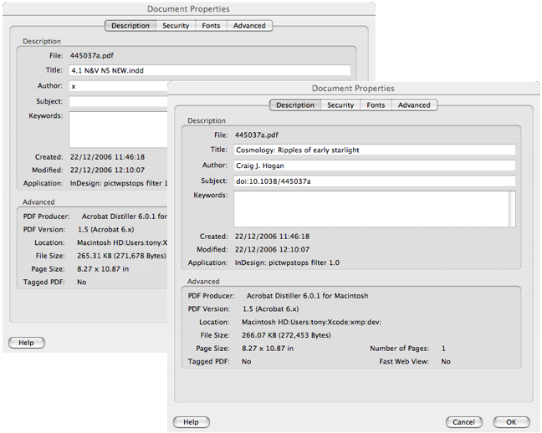This screenshot has height=433, width=542.
Task: Click Title field reading 'Cosmology: Ripples of early starlight'
Action: pos(373,150)
